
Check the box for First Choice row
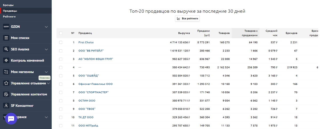tap(61, 42)
